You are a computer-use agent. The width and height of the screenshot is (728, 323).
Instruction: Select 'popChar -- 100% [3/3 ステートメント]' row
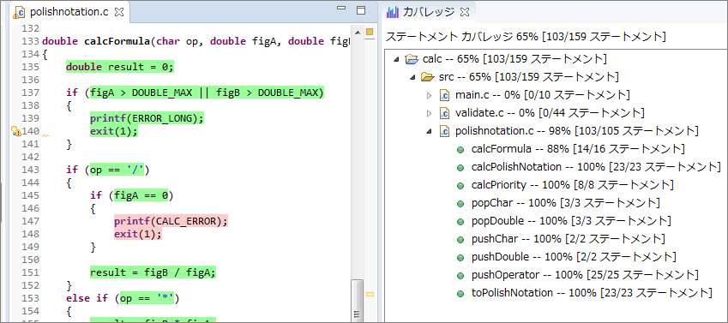tap(565, 203)
